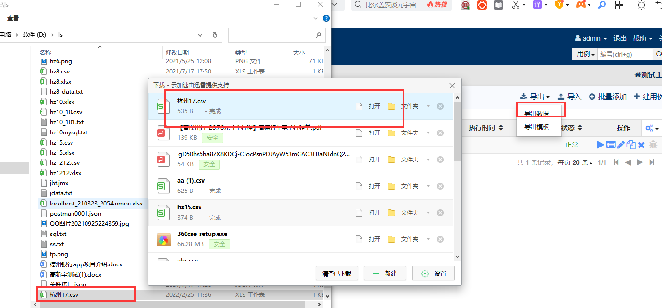
Task: Open the admin user dropdown
Action: click(x=591, y=38)
